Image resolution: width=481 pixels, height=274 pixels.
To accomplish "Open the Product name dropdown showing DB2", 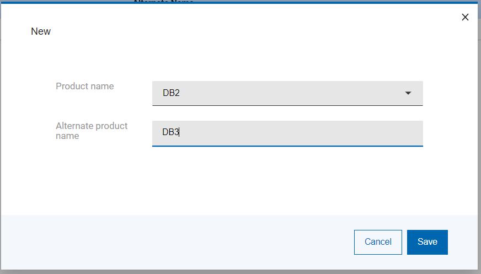I will 287,93.
